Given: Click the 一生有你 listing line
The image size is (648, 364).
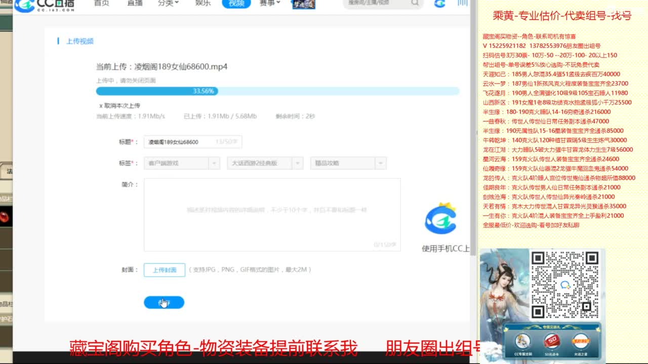Looking at the screenshot, I should click(x=553, y=216).
